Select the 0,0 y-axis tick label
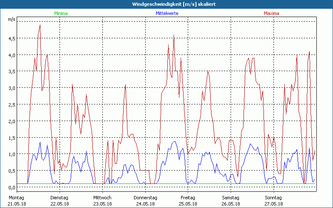333x208 pixels. (x=11, y=187)
